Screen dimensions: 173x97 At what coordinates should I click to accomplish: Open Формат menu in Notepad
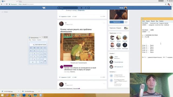point(153,21)
